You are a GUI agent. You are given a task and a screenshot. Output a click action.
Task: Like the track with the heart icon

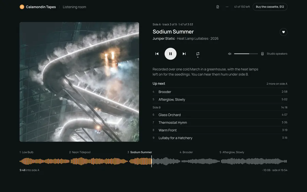[283, 32]
